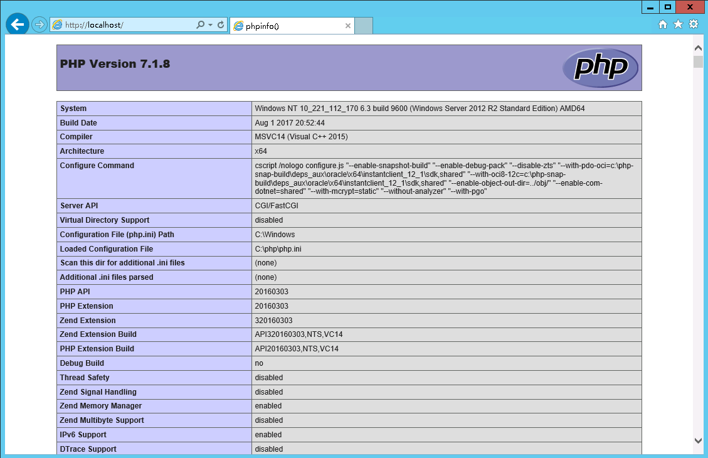This screenshot has width=708, height=458.
Task: Click the 'enabled' value for Zend Memory Manager
Action: click(268, 405)
